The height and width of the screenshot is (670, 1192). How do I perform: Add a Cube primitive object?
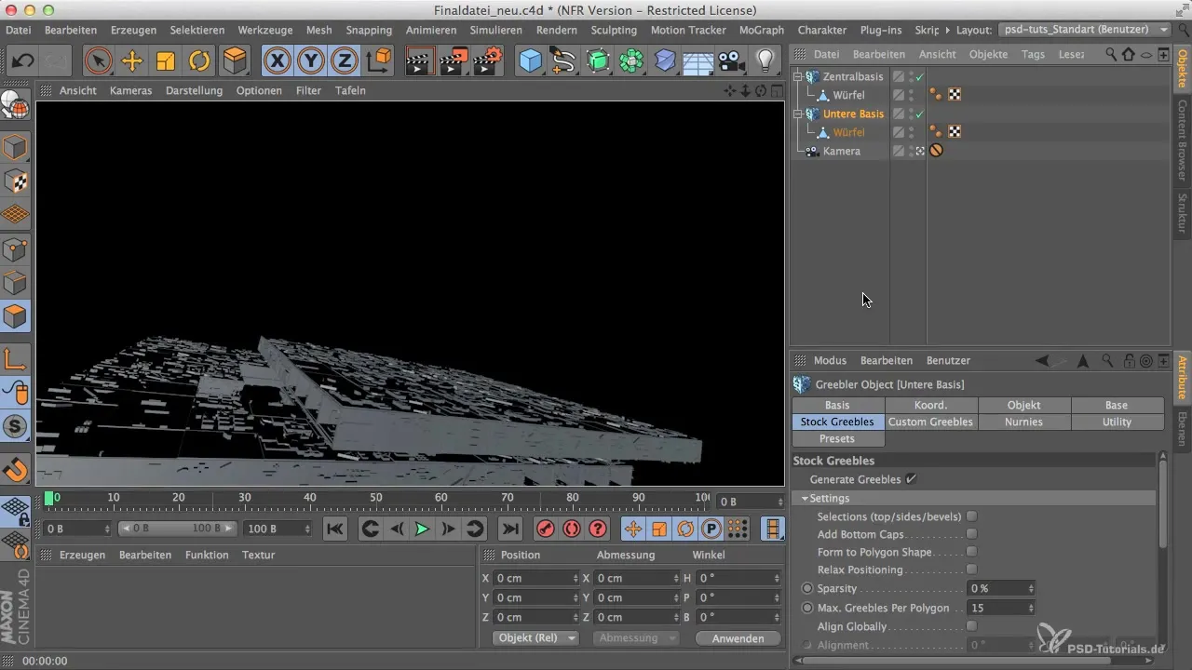(x=530, y=61)
